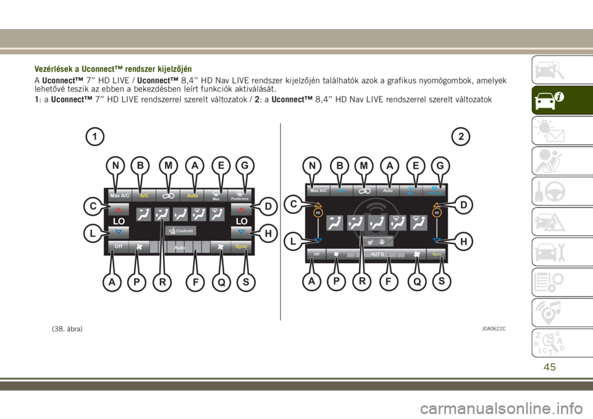593x419 pixels.
Task: Decrease fan speed small fan icon, panel 2
Action: point(336,255)
